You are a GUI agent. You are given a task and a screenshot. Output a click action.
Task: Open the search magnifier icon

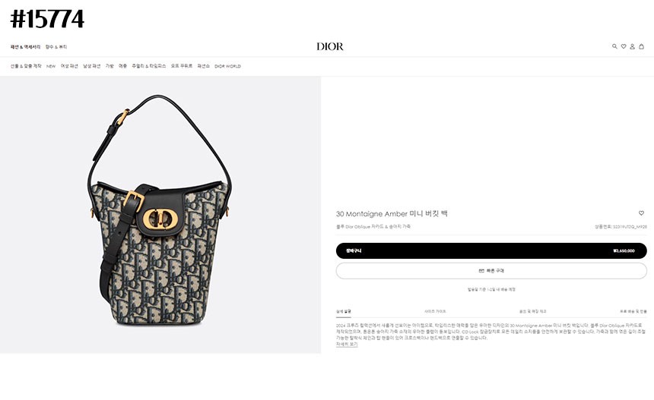point(614,46)
